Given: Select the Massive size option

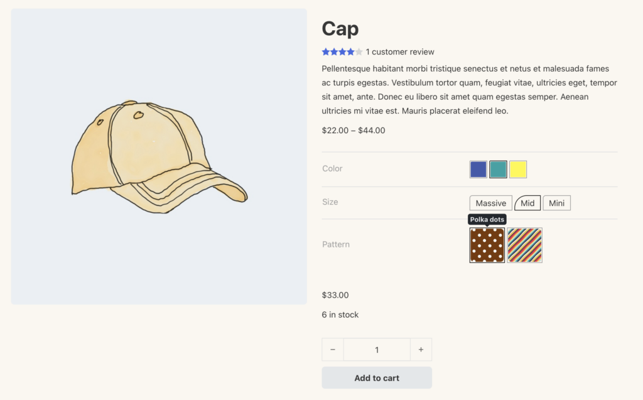Looking at the screenshot, I should coord(490,203).
